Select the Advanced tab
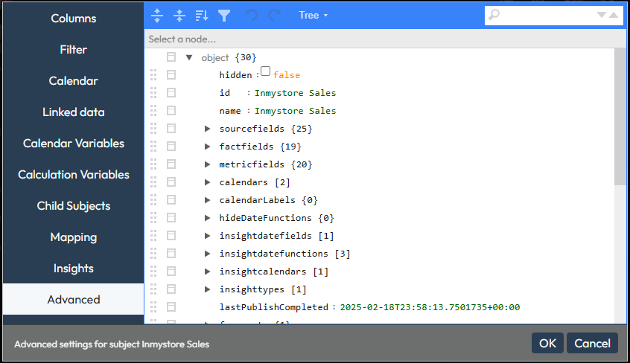This screenshot has width=630, height=363. coord(73,300)
